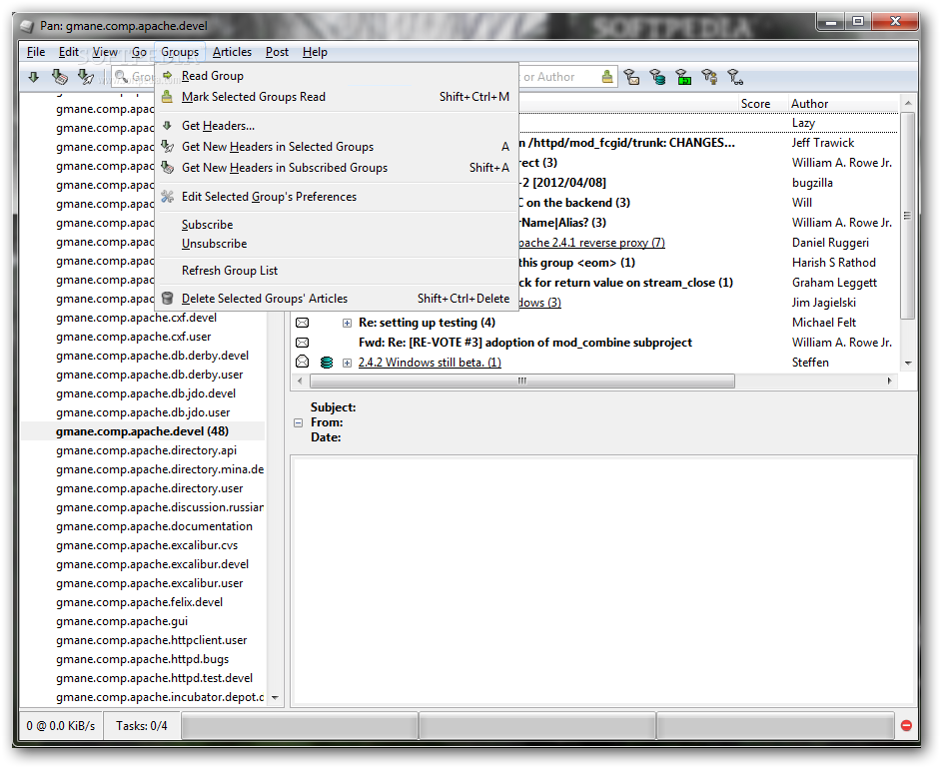Select group gmane.comp.apache.felix.devel

(139, 602)
